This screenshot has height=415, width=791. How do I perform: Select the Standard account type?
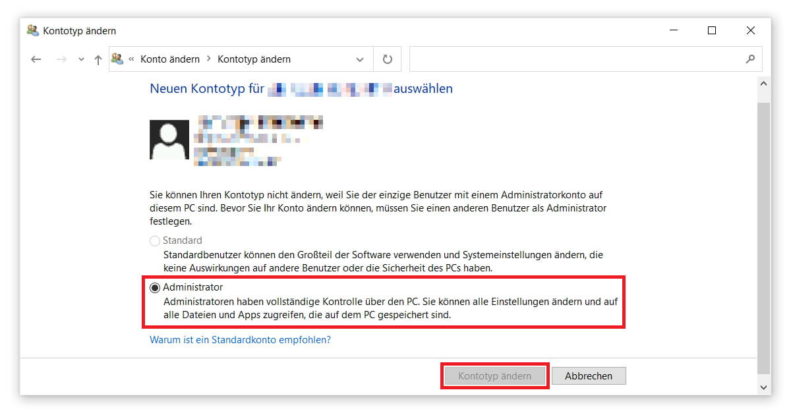156,240
